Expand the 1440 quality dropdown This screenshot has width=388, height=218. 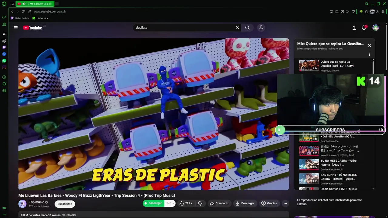[x=170, y=203]
